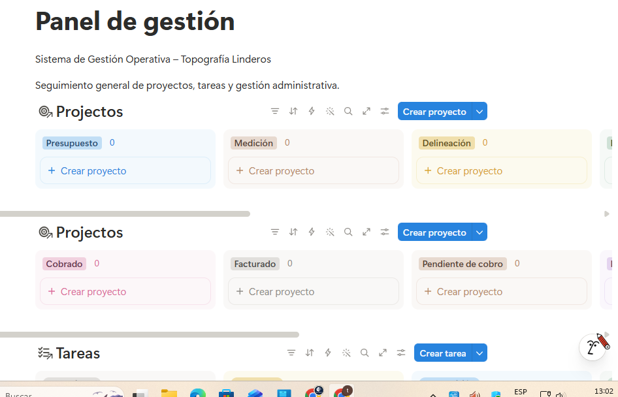
Task: Expand Crear proyecto dropdown arrow above Delineación
Action: pos(480,112)
